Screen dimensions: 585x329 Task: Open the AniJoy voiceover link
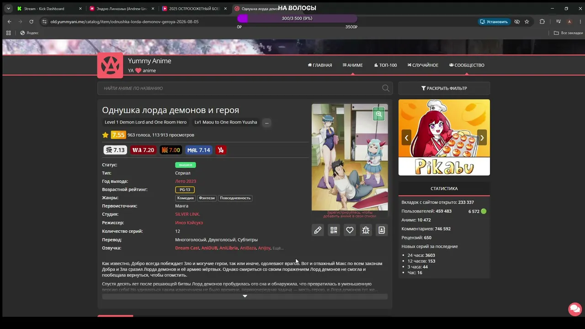point(264,248)
